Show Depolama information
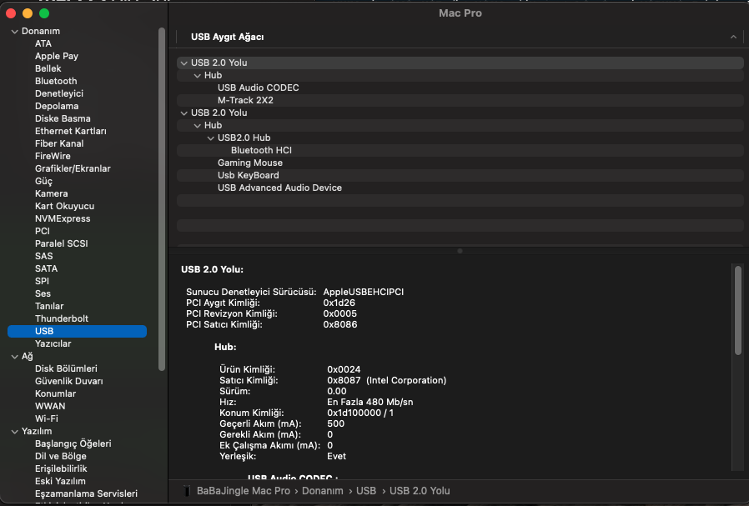Image resolution: width=749 pixels, height=506 pixels. [x=57, y=106]
